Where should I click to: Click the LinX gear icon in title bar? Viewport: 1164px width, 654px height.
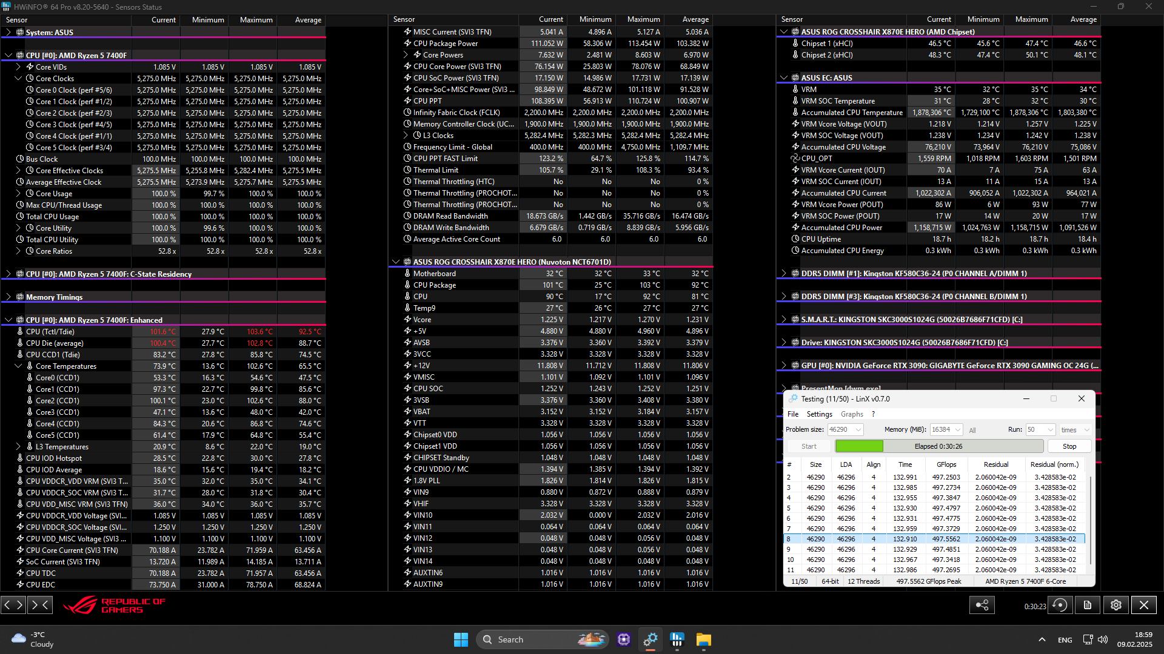click(x=793, y=398)
